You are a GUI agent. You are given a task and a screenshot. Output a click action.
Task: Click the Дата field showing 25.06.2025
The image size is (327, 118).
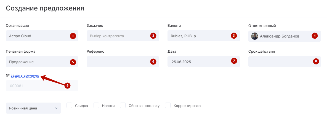[x=199, y=62]
